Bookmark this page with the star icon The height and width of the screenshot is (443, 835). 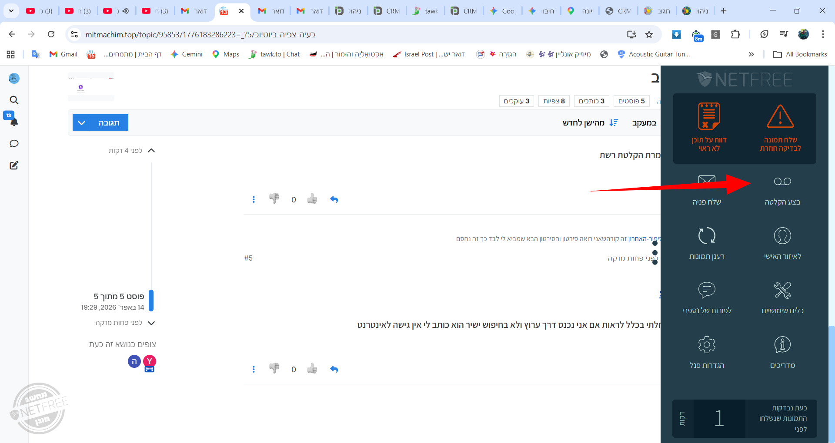649,34
